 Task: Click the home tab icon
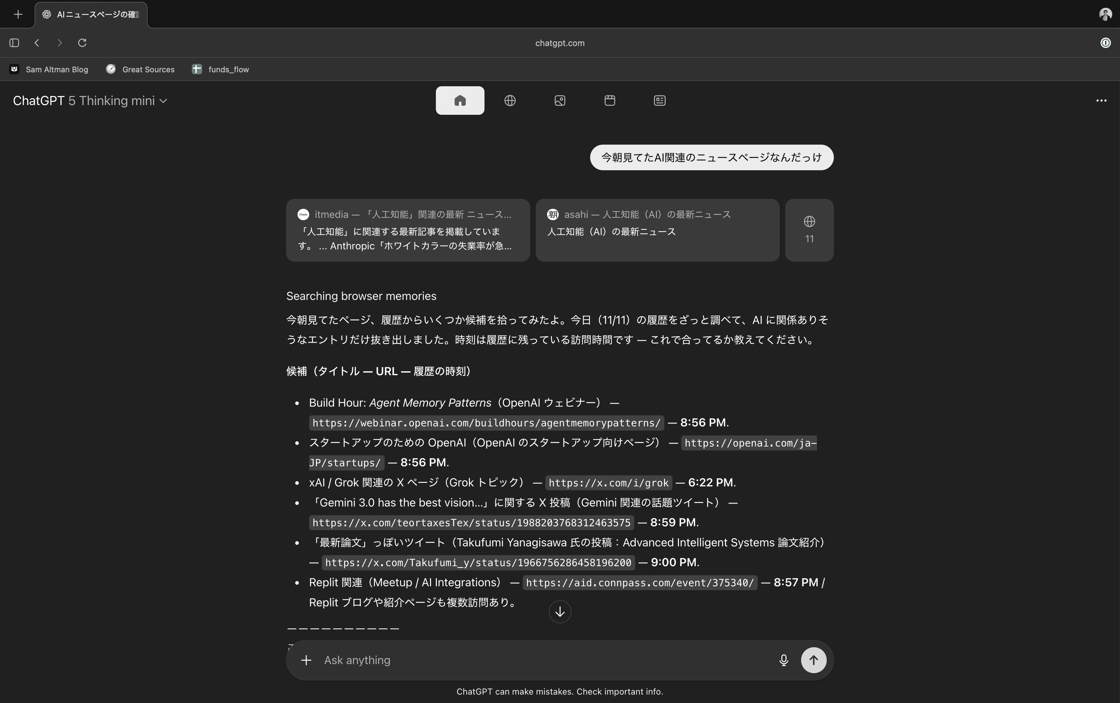[460, 101]
